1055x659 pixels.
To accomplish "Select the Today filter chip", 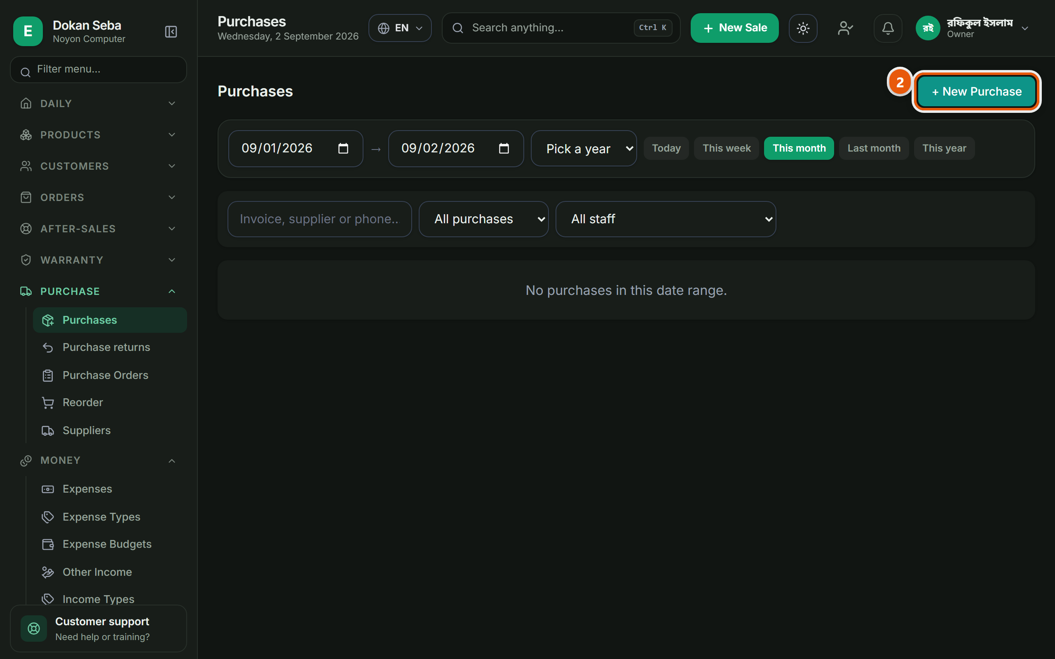I will coord(666,148).
